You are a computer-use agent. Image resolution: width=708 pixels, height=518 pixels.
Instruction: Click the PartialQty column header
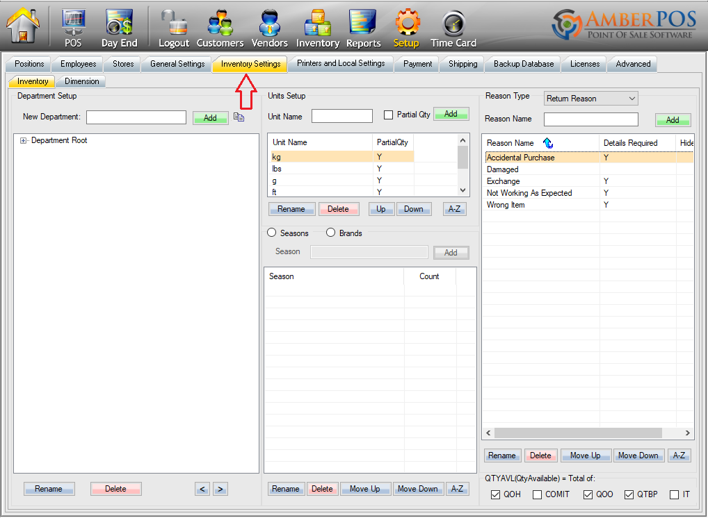393,142
